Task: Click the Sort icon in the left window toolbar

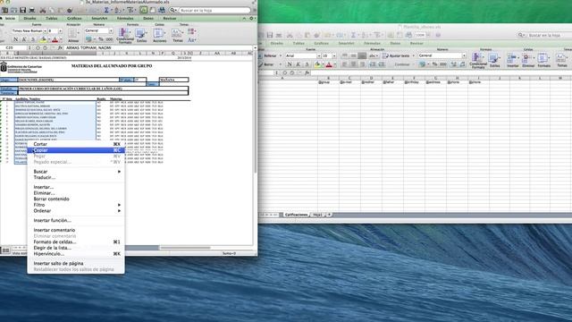Action: [118, 10]
